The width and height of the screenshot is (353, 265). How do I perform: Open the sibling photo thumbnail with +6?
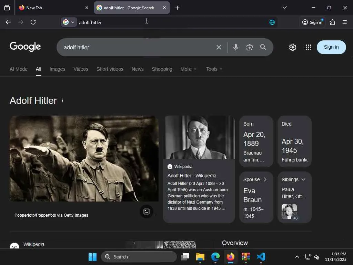click(289, 212)
